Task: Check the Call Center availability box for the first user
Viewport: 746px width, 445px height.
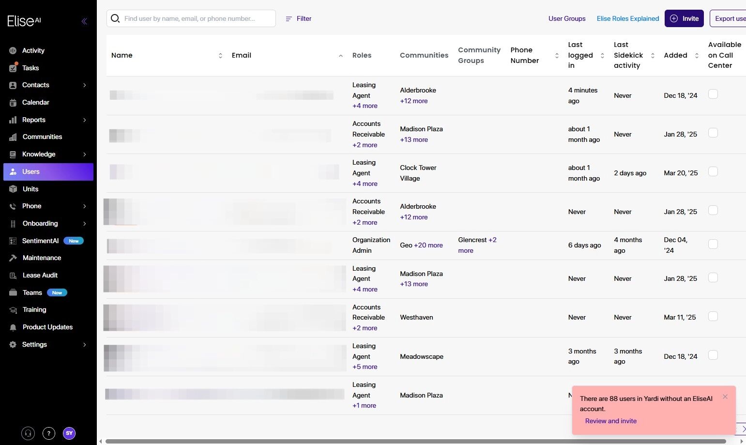Action: [x=713, y=94]
